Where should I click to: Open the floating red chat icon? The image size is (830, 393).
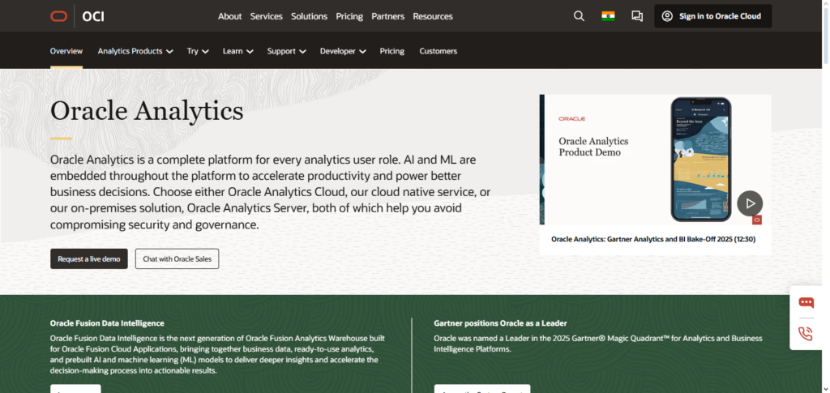pos(806,302)
